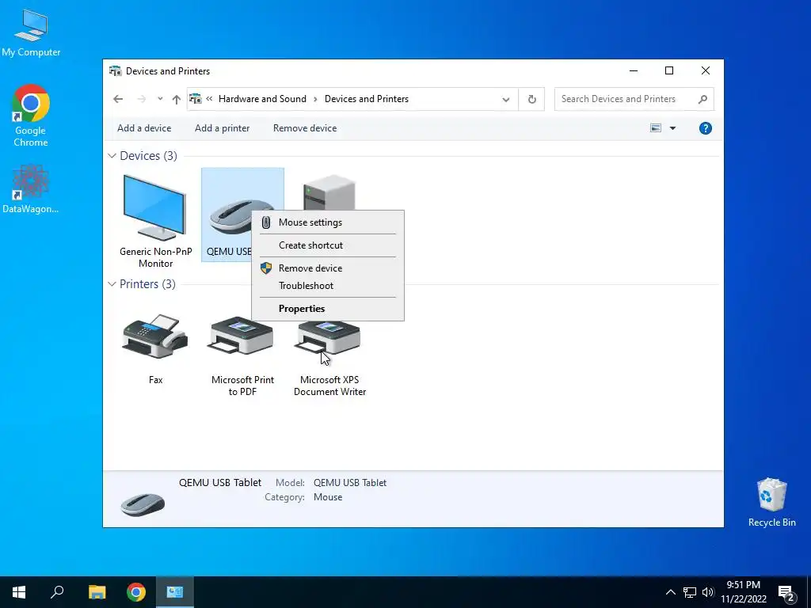This screenshot has width=811, height=608.
Task: Click Devices and Printers breadcrumb
Action: (366, 99)
